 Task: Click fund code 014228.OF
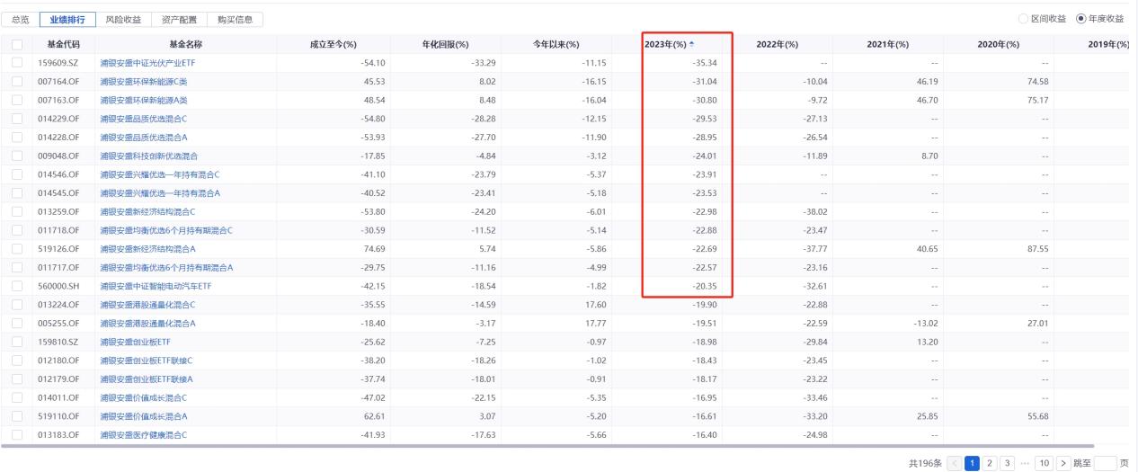coord(58,137)
